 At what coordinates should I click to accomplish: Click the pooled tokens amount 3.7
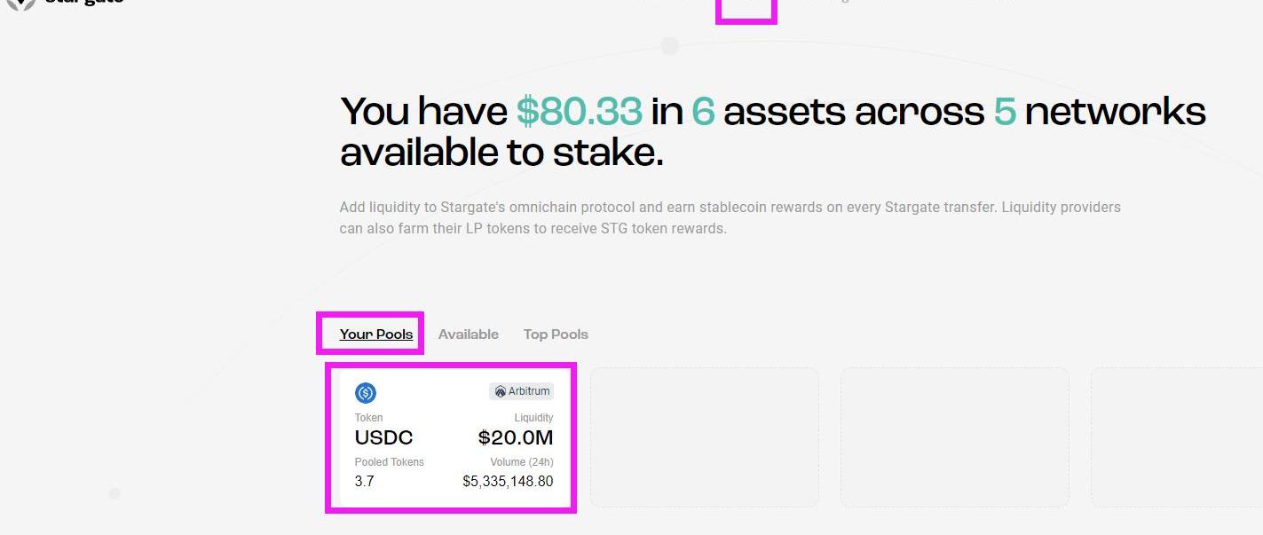pos(364,482)
